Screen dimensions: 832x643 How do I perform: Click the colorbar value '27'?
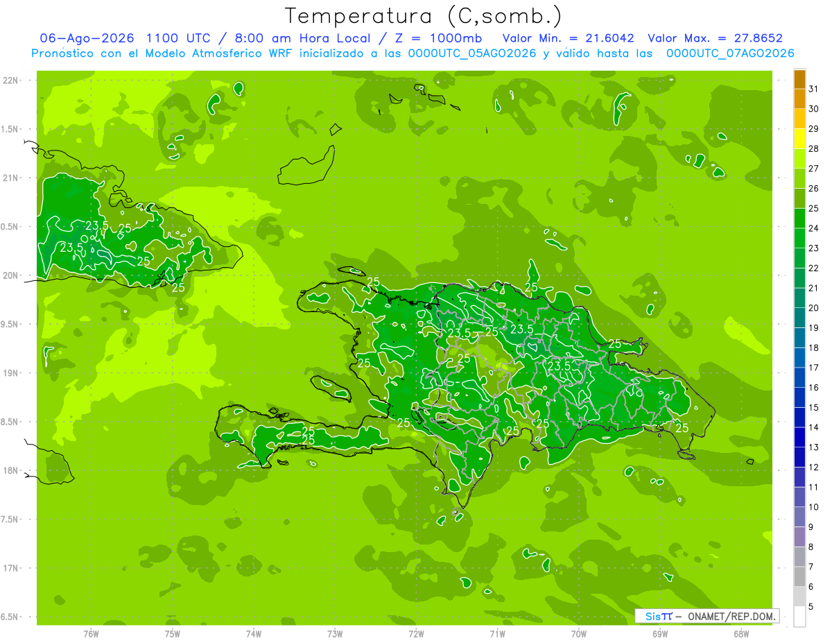pyautogui.click(x=814, y=169)
